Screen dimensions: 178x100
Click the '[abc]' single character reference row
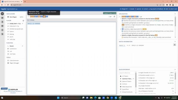tap(156, 72)
